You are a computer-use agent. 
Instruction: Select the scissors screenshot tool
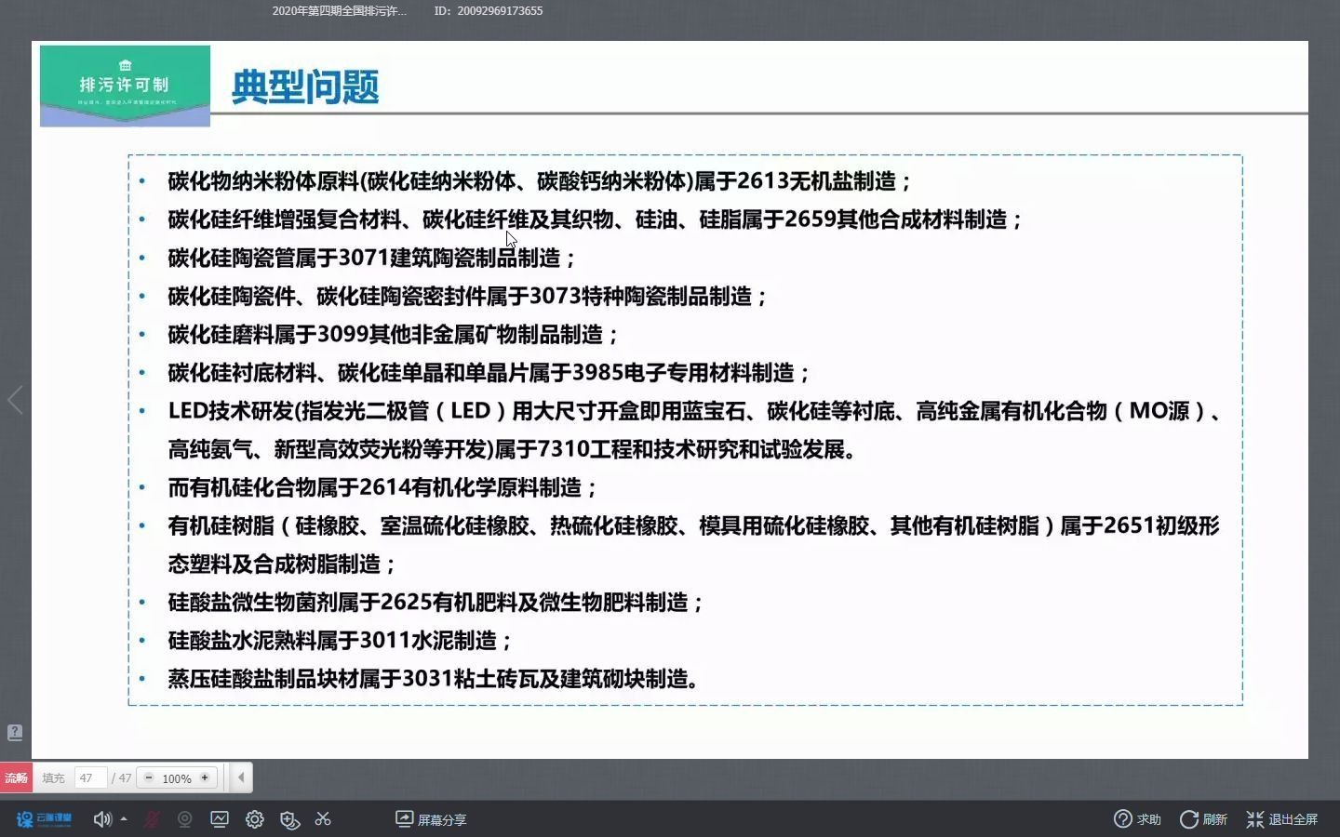point(323,819)
